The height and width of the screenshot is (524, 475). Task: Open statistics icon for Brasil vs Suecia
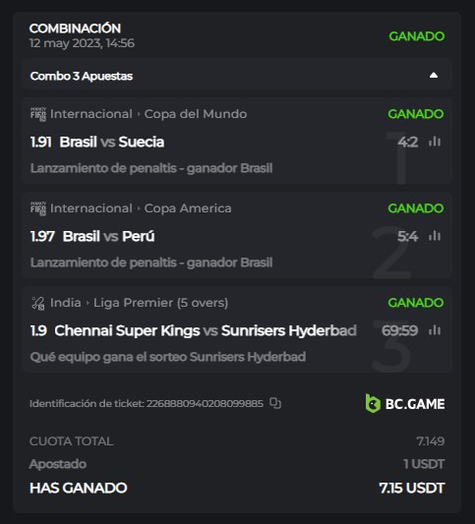(435, 142)
